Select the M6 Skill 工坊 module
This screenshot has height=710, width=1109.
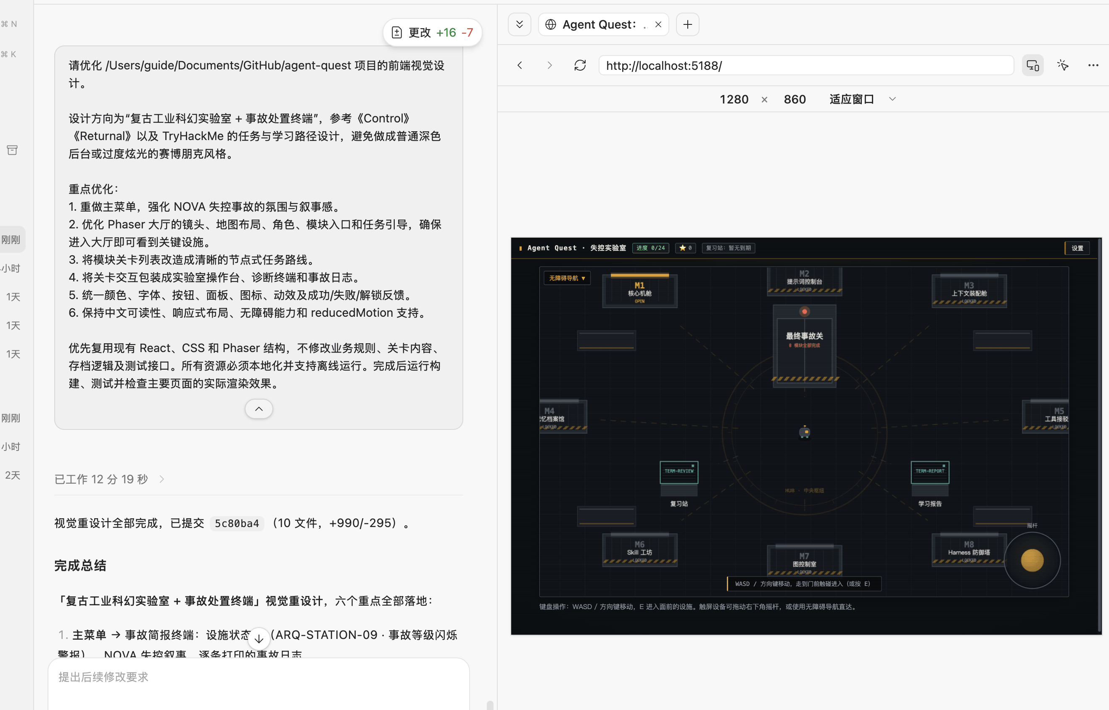tap(639, 551)
